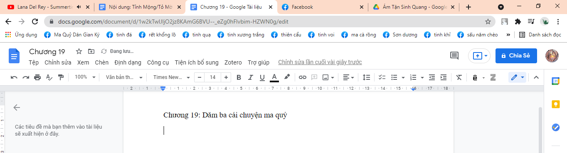This screenshot has width=567, height=153.
Task: Toggle Bold formatting
Action: pyautogui.click(x=239, y=77)
